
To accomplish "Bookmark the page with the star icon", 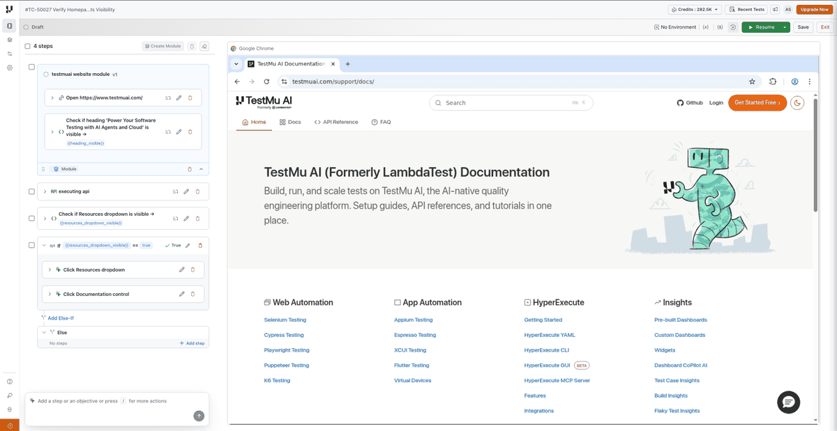I will (752, 81).
